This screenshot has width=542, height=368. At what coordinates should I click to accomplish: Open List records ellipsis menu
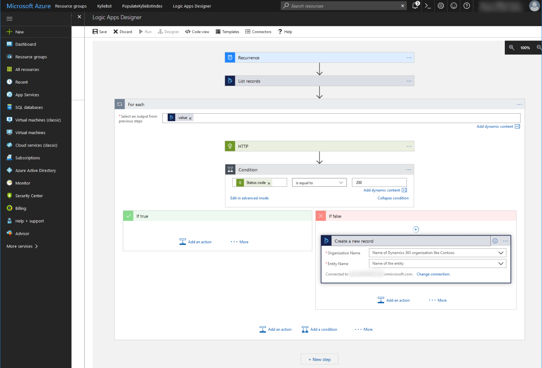pos(409,81)
